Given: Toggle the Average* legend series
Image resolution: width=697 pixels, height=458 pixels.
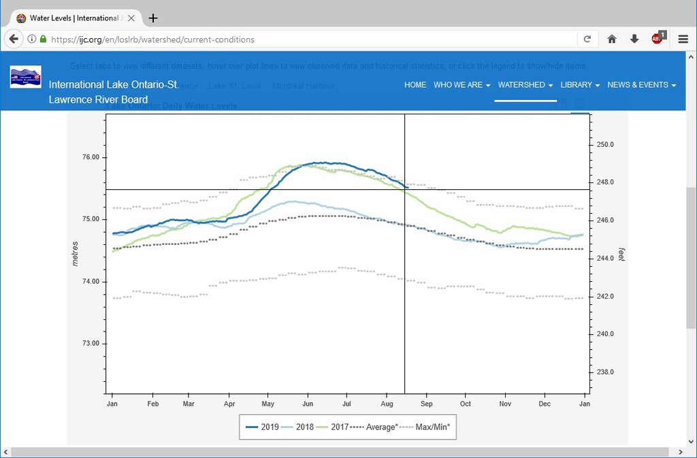Looking at the screenshot, I should click(374, 427).
